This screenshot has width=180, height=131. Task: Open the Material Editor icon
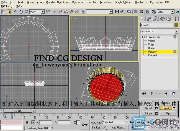tap(147, 12)
